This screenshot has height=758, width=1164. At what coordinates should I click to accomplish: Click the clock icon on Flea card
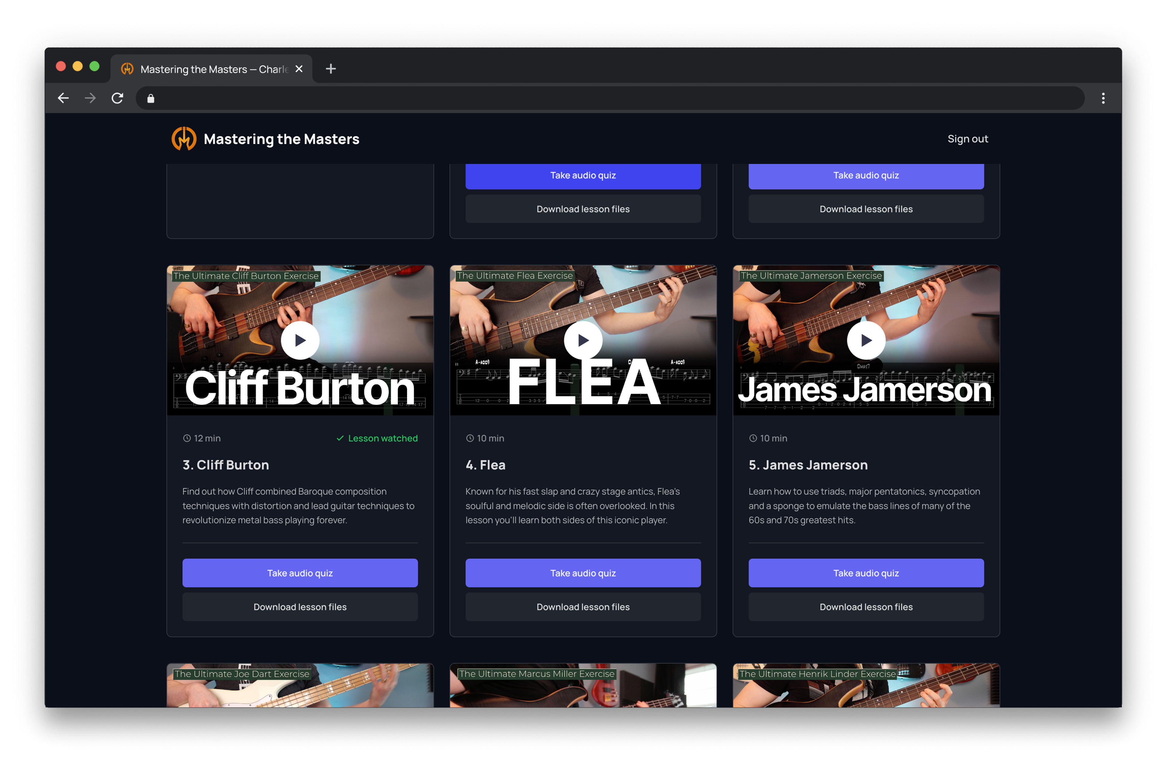470,438
